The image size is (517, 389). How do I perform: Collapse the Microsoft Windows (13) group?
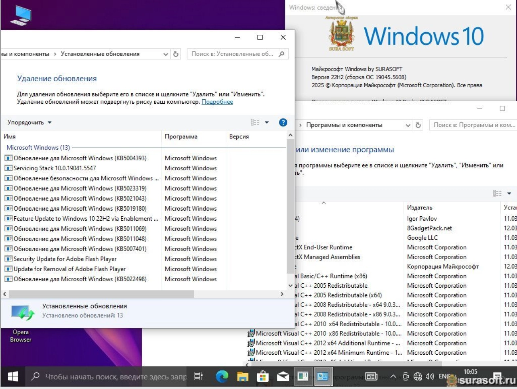(38, 147)
